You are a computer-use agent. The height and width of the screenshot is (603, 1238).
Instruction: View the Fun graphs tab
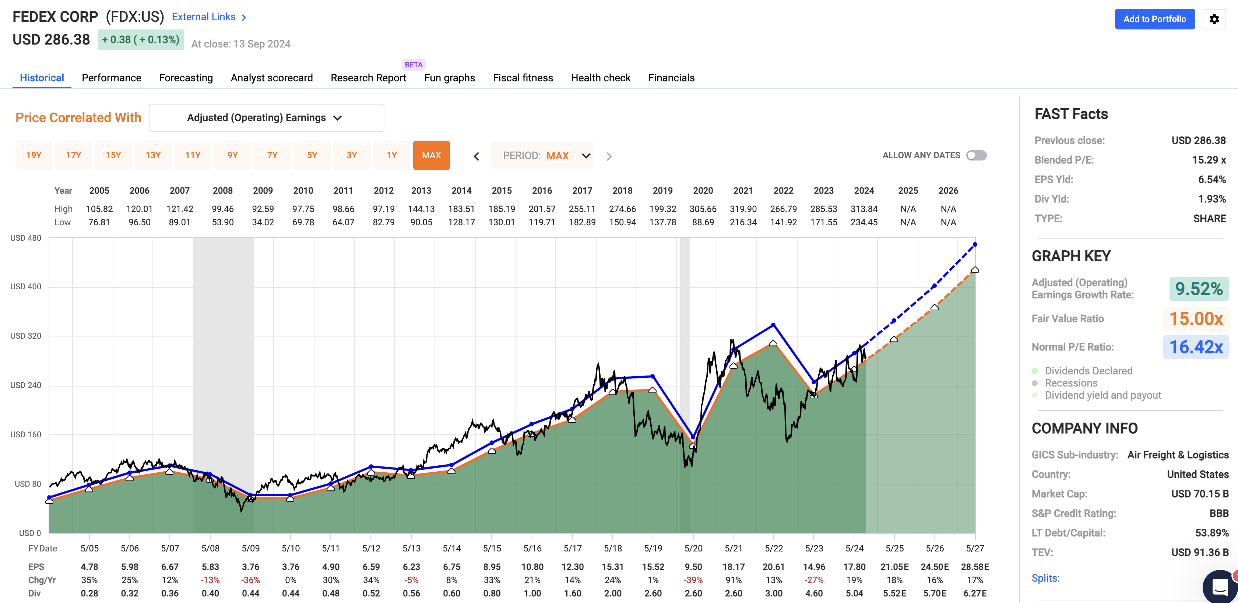[449, 77]
